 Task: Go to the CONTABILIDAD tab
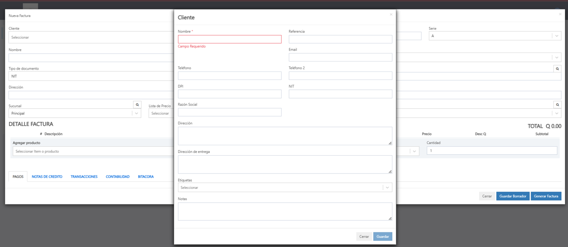tap(117, 176)
